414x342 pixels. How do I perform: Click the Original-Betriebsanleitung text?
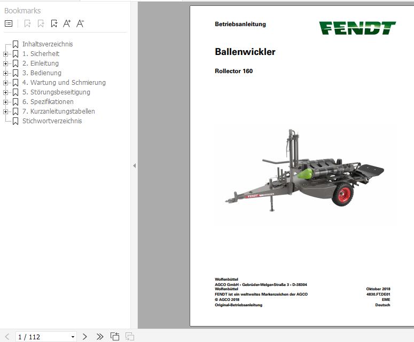click(238, 305)
